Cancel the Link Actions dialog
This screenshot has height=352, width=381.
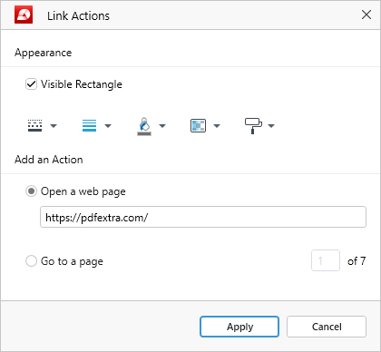pyautogui.click(x=327, y=327)
